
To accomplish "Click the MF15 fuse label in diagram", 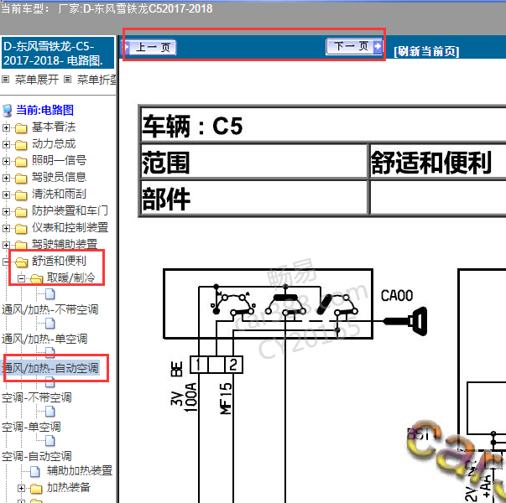I will click(x=226, y=398).
